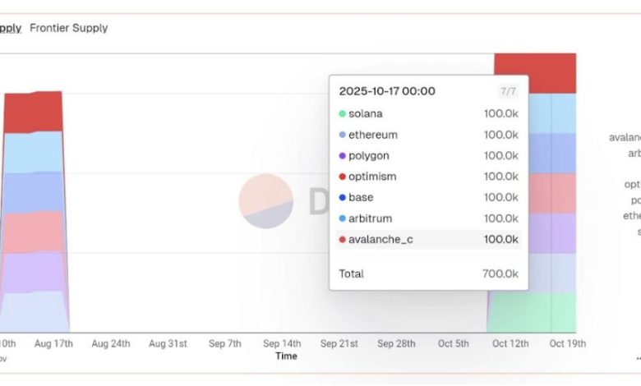This screenshot has height=386, width=641.
Task: Switch to the Frontier Supply tab
Action: click(68, 28)
